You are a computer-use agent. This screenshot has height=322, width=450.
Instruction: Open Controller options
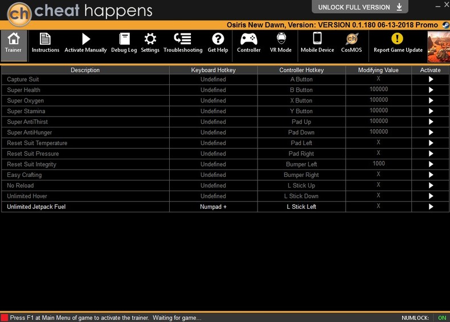pyautogui.click(x=248, y=43)
